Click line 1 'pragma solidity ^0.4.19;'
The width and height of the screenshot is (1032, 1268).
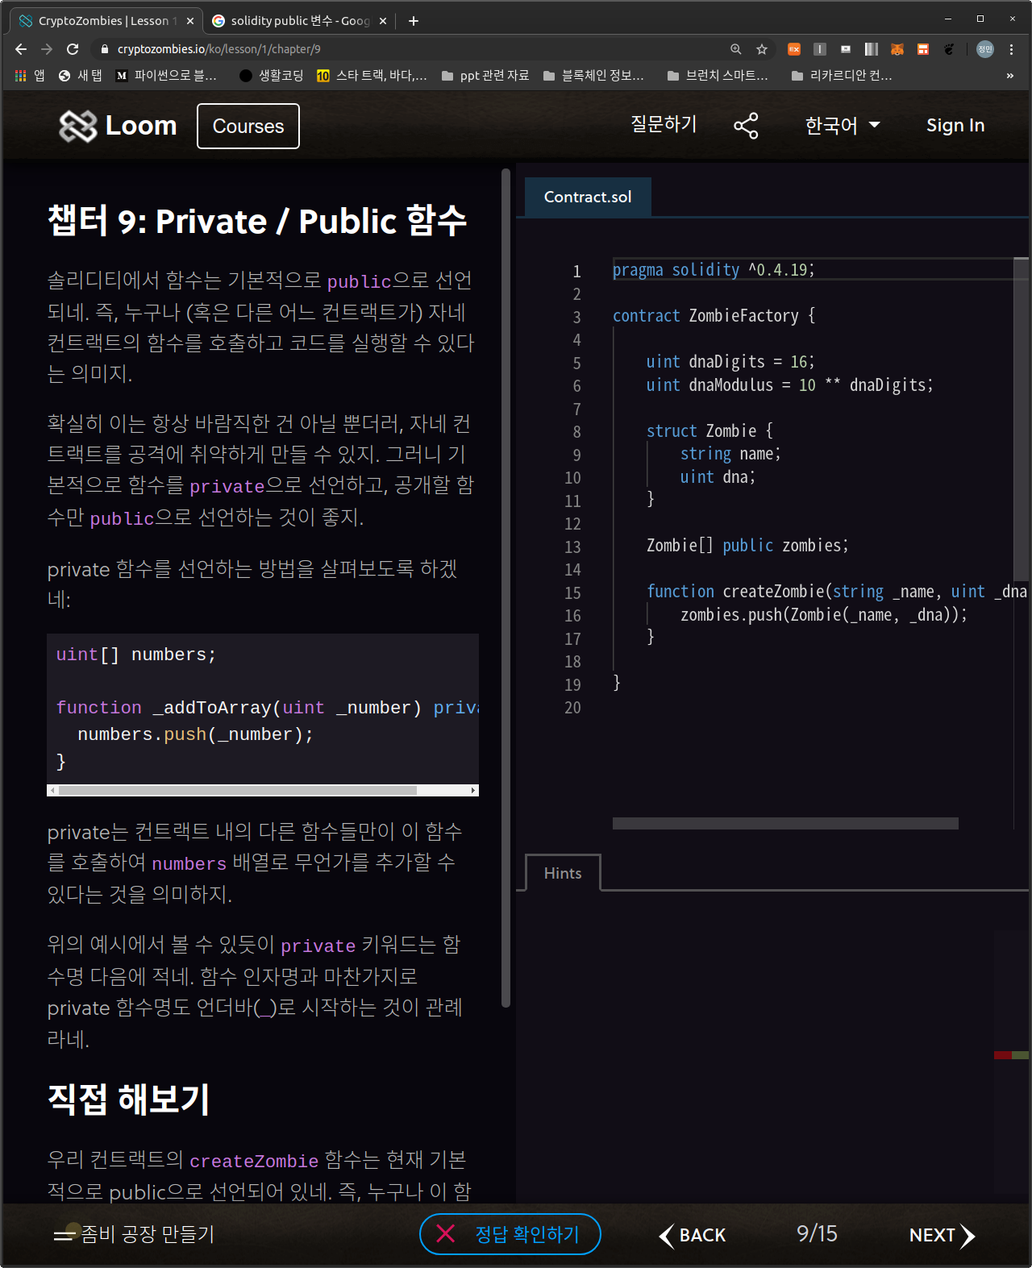(714, 270)
